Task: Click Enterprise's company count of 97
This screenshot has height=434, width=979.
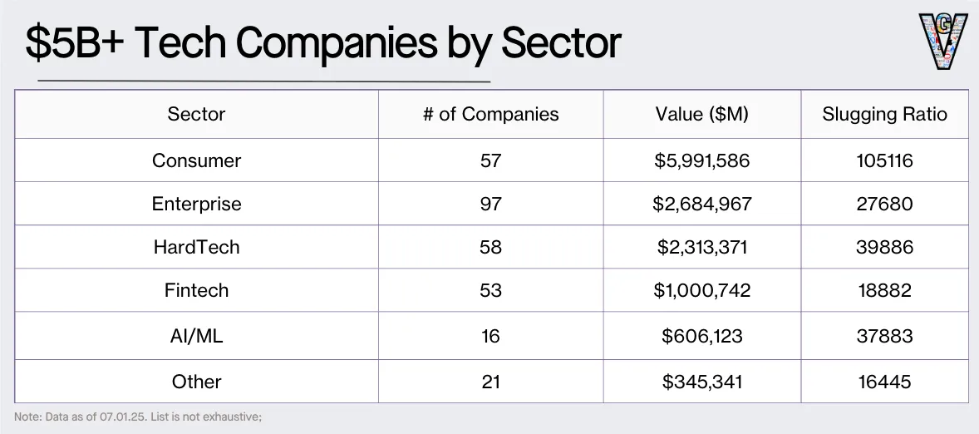Action: click(x=490, y=204)
